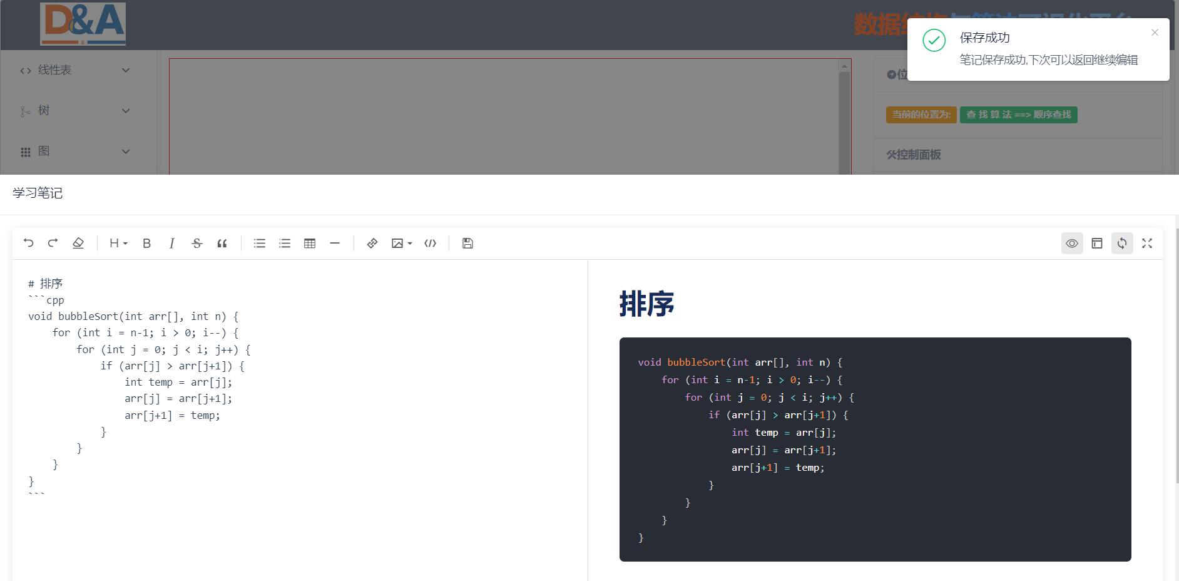Toggle bold formatting

click(147, 243)
